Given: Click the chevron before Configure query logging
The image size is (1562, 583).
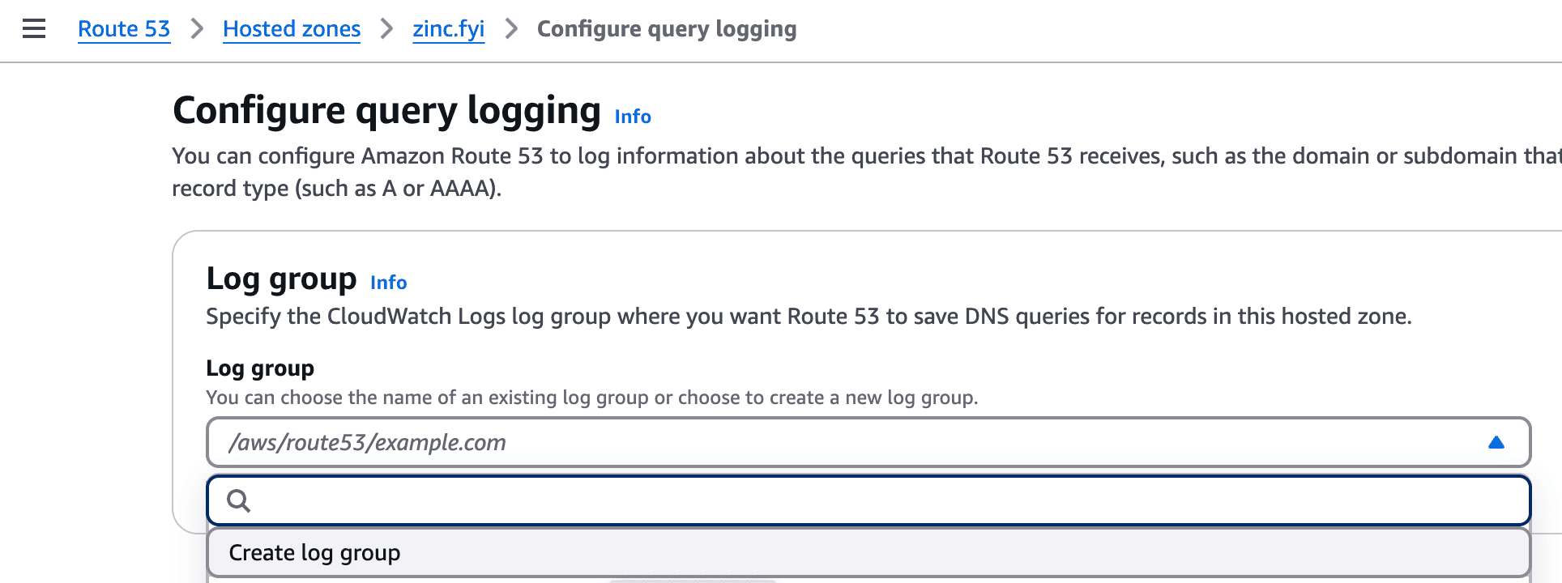Looking at the screenshot, I should 510,28.
